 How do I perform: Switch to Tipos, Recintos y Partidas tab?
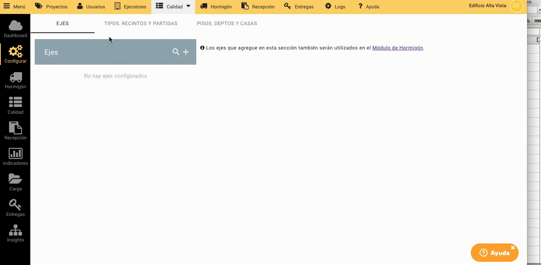[x=140, y=24]
